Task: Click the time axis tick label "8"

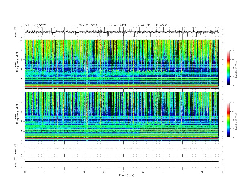Action: (182, 172)
